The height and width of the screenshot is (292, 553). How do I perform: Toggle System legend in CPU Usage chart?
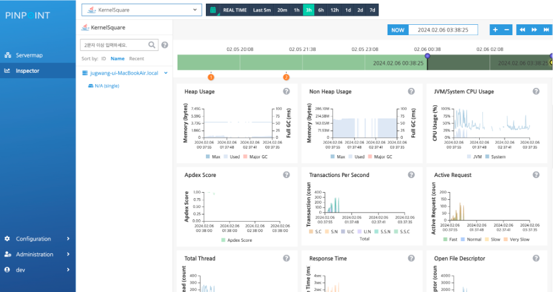click(x=495, y=156)
